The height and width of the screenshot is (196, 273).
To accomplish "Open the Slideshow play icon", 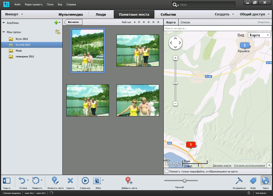I will 85,181.
